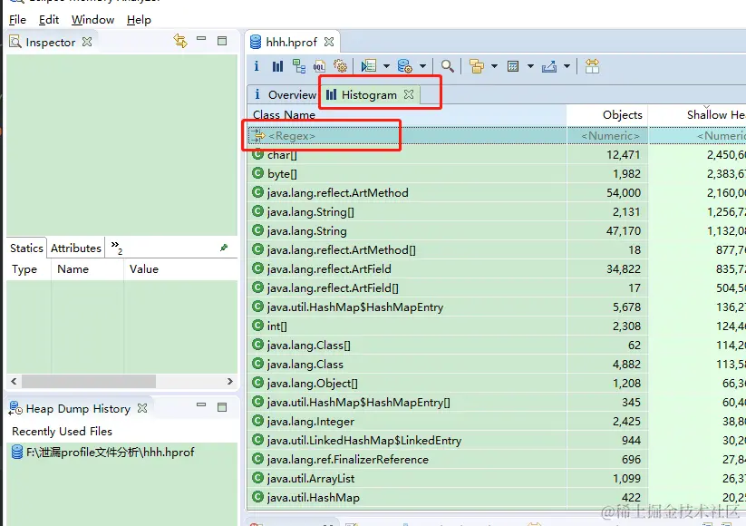Click the Histogram toolbar icon
The width and height of the screenshot is (746, 526).
click(277, 66)
